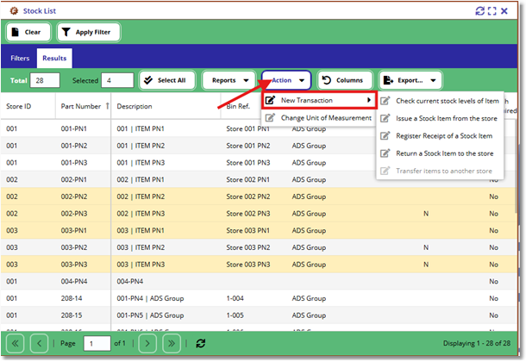Select row with part number 001-PN1
The image size is (526, 362).
click(259, 128)
